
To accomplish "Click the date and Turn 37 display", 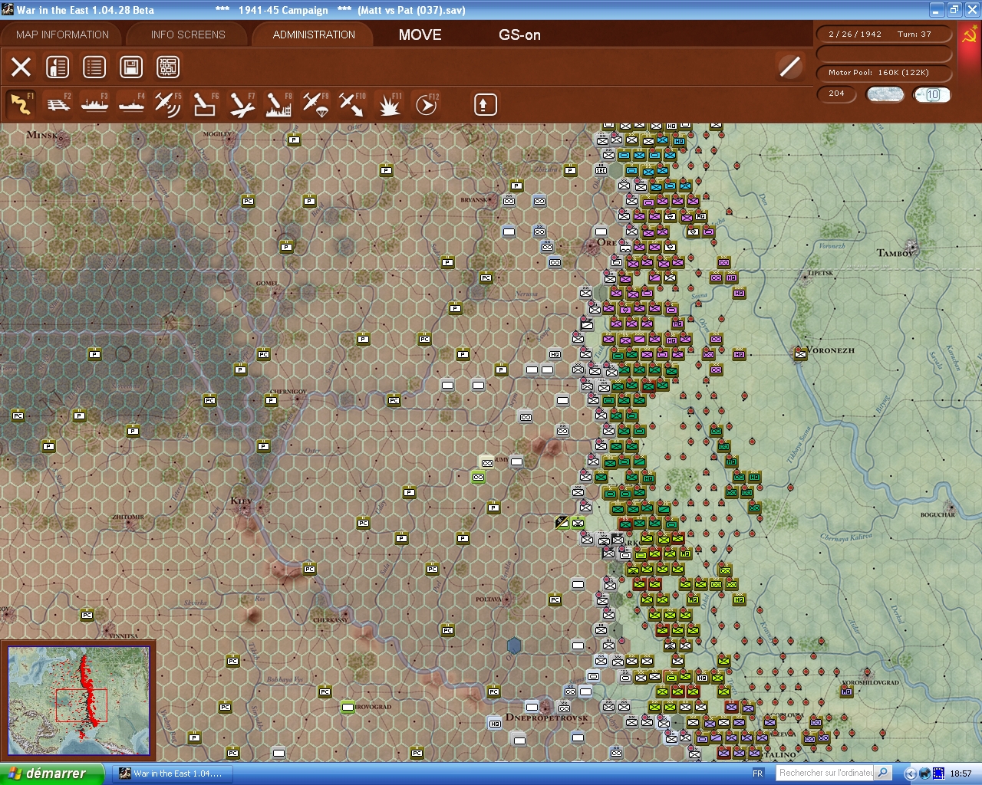I will [884, 34].
